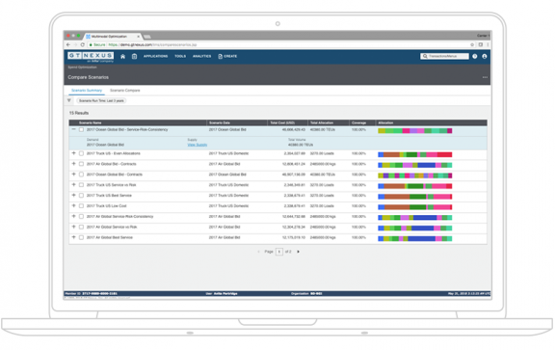Sort by the Scenario Data column header
The height and width of the screenshot is (350, 555).
[x=220, y=122]
